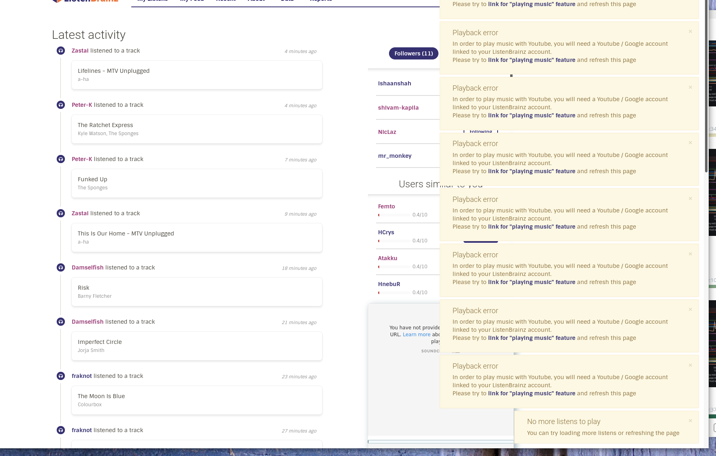Visit shivam-kapila's user profile

(x=398, y=108)
